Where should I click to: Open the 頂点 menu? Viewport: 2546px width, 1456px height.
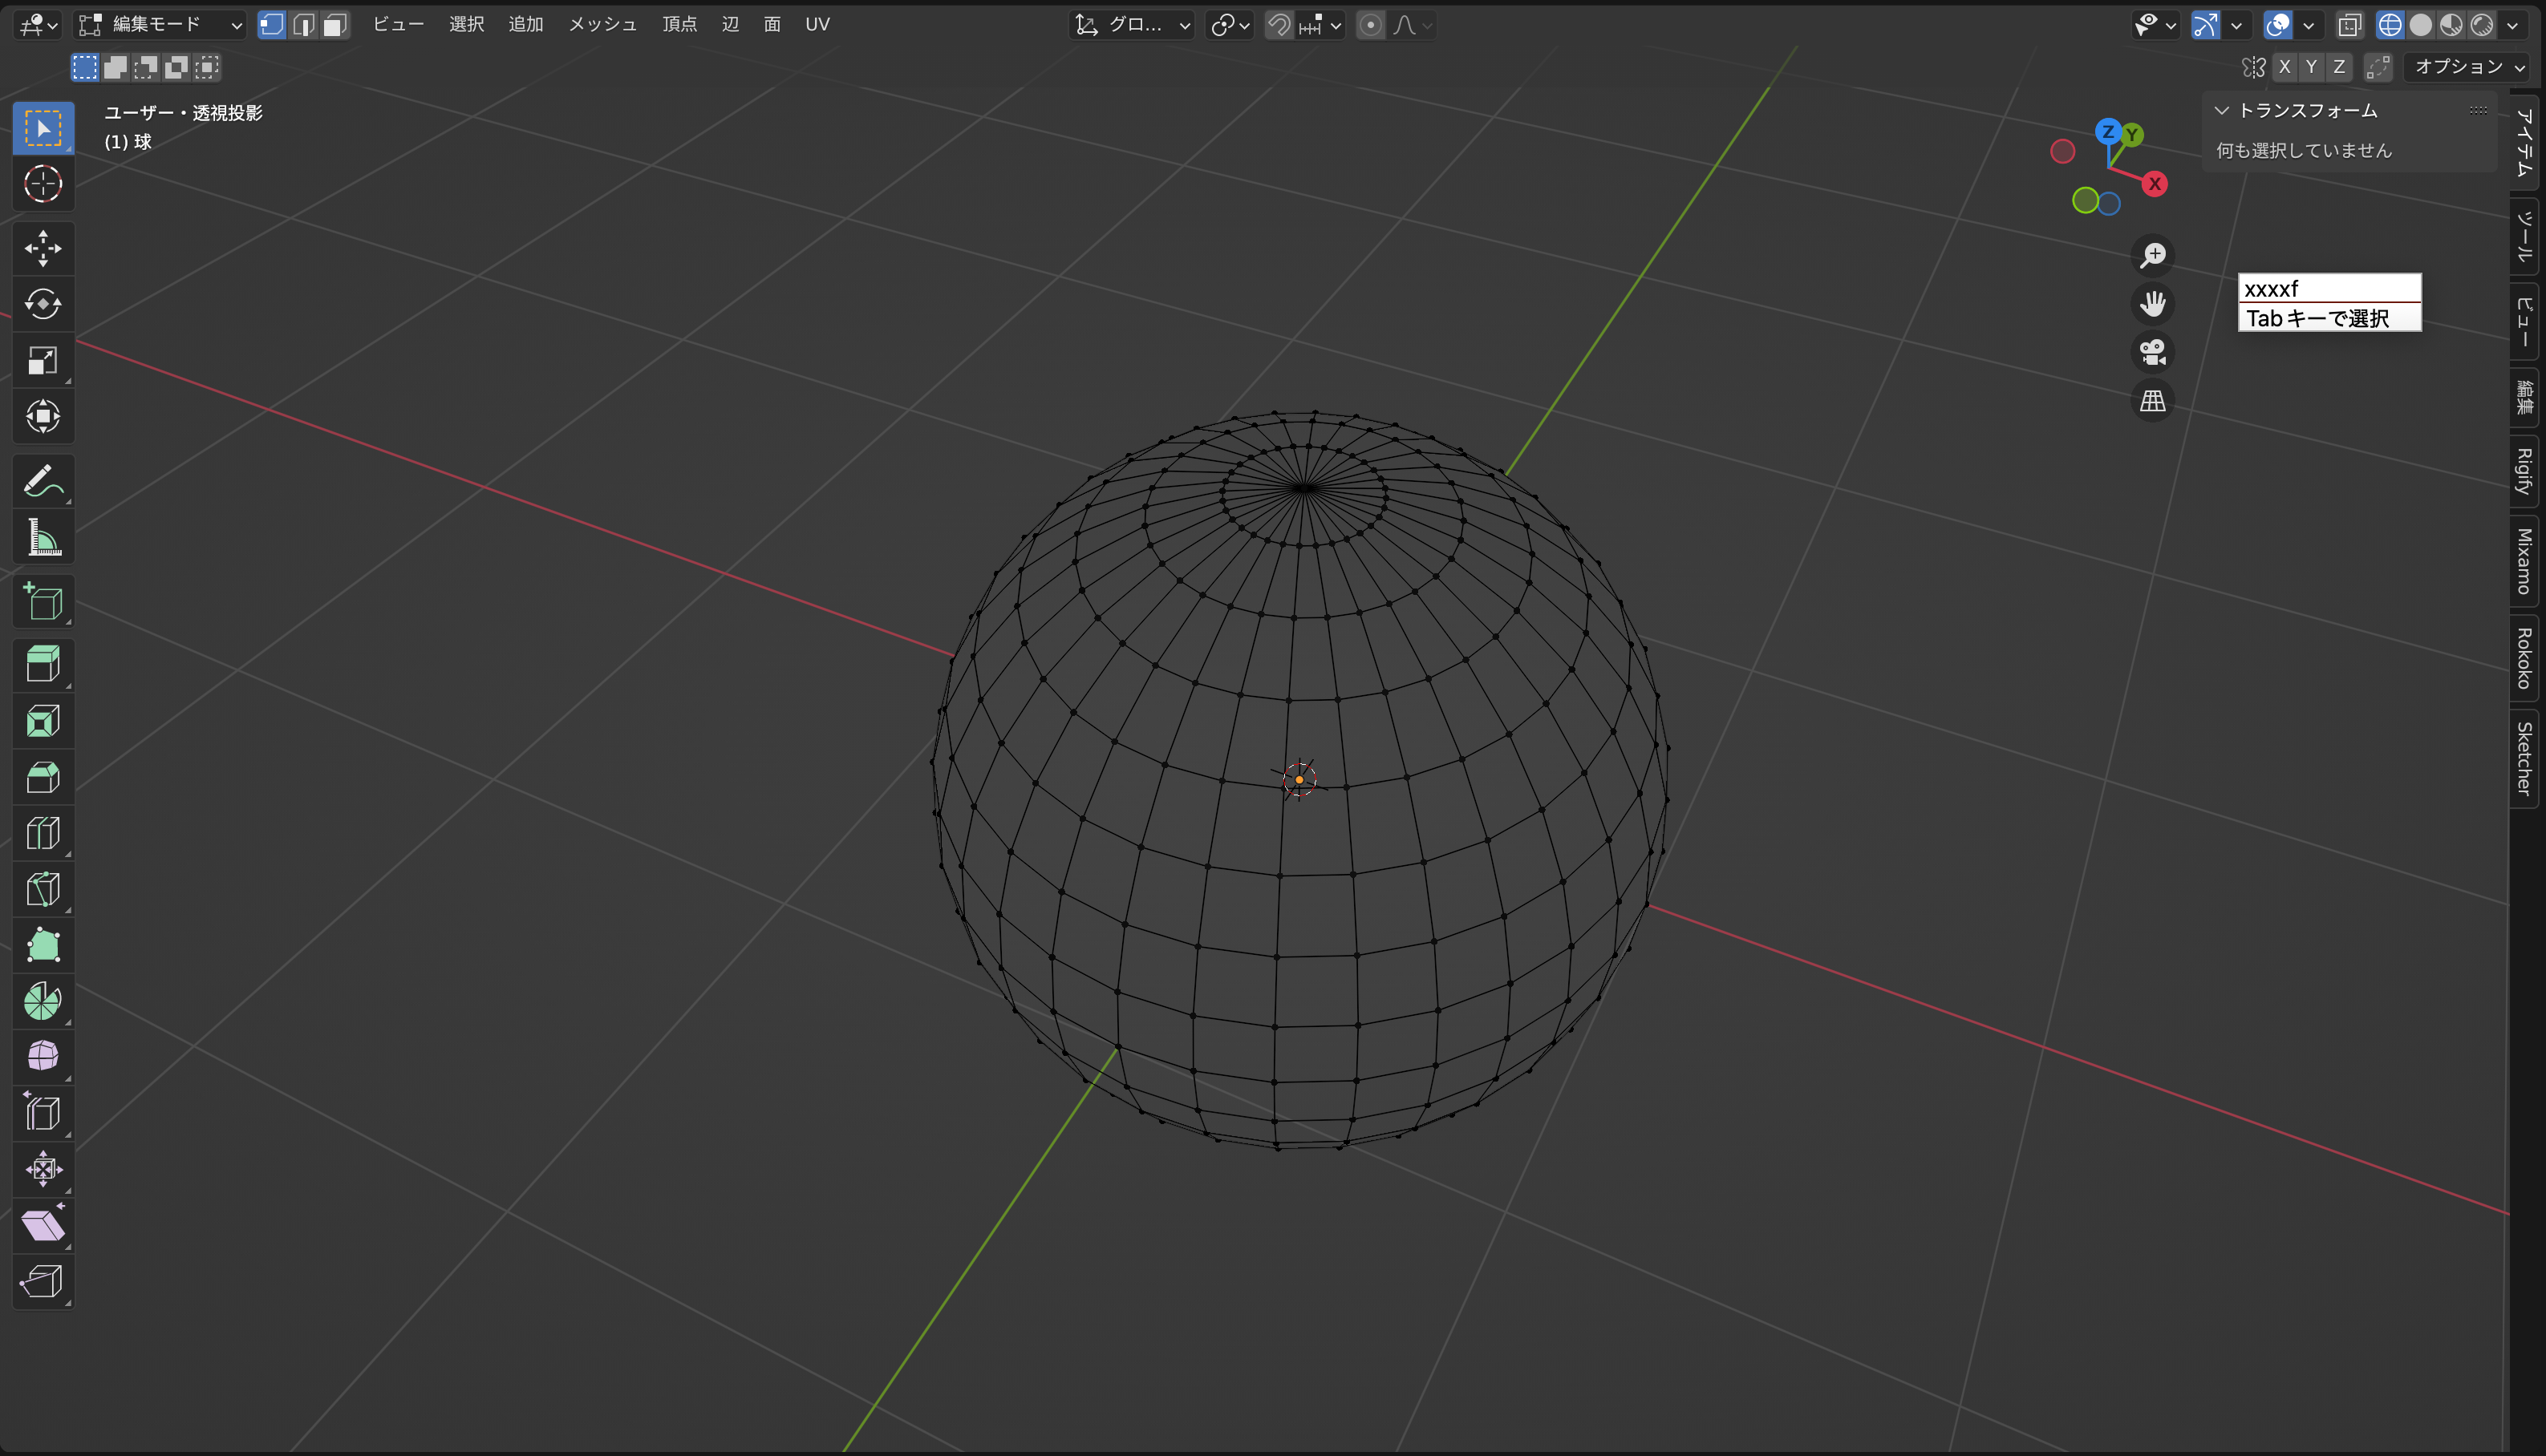pos(679,24)
